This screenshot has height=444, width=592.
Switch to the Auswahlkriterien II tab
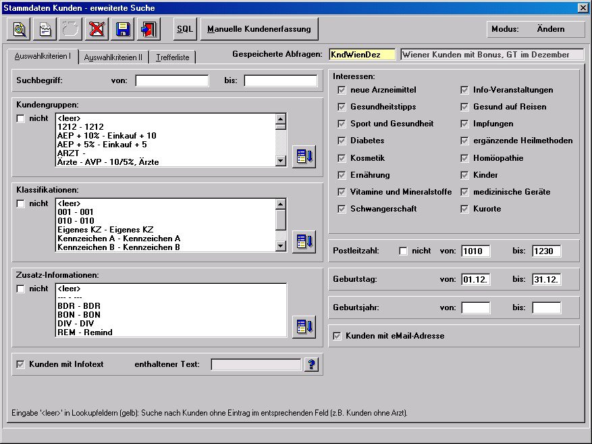pos(113,57)
